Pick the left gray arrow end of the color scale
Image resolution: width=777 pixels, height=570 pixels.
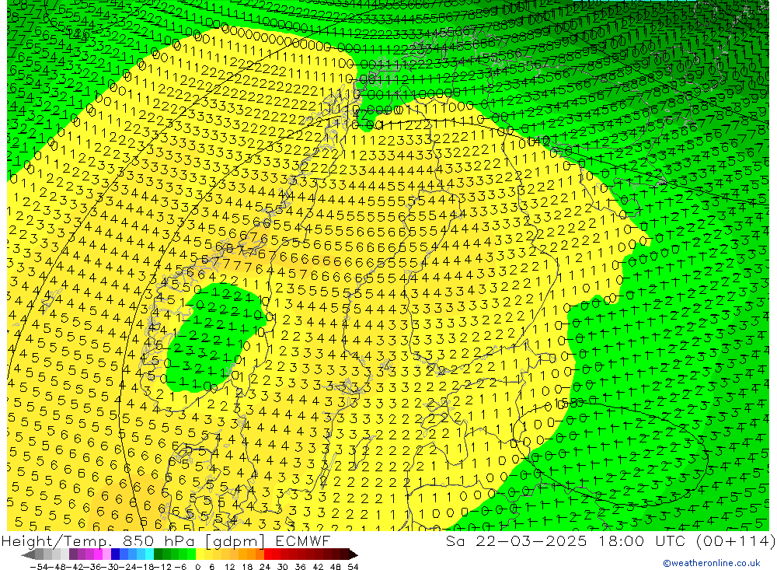[29, 554]
